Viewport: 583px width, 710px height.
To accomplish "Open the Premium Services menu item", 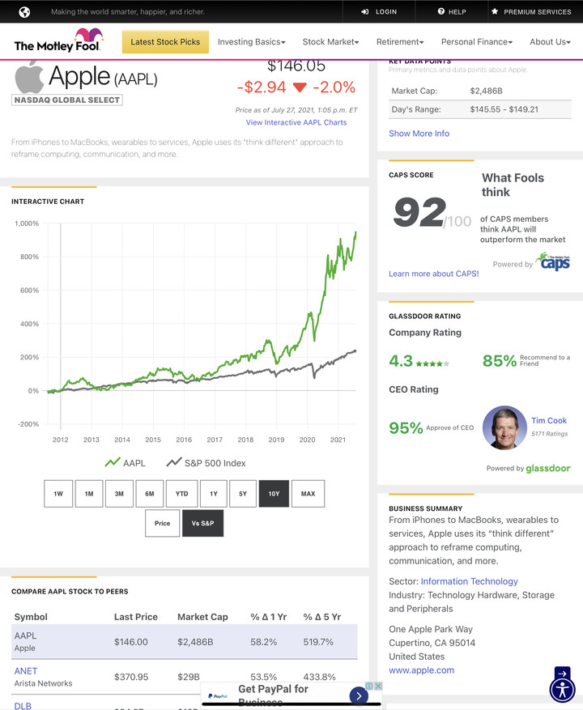I will 530,12.
